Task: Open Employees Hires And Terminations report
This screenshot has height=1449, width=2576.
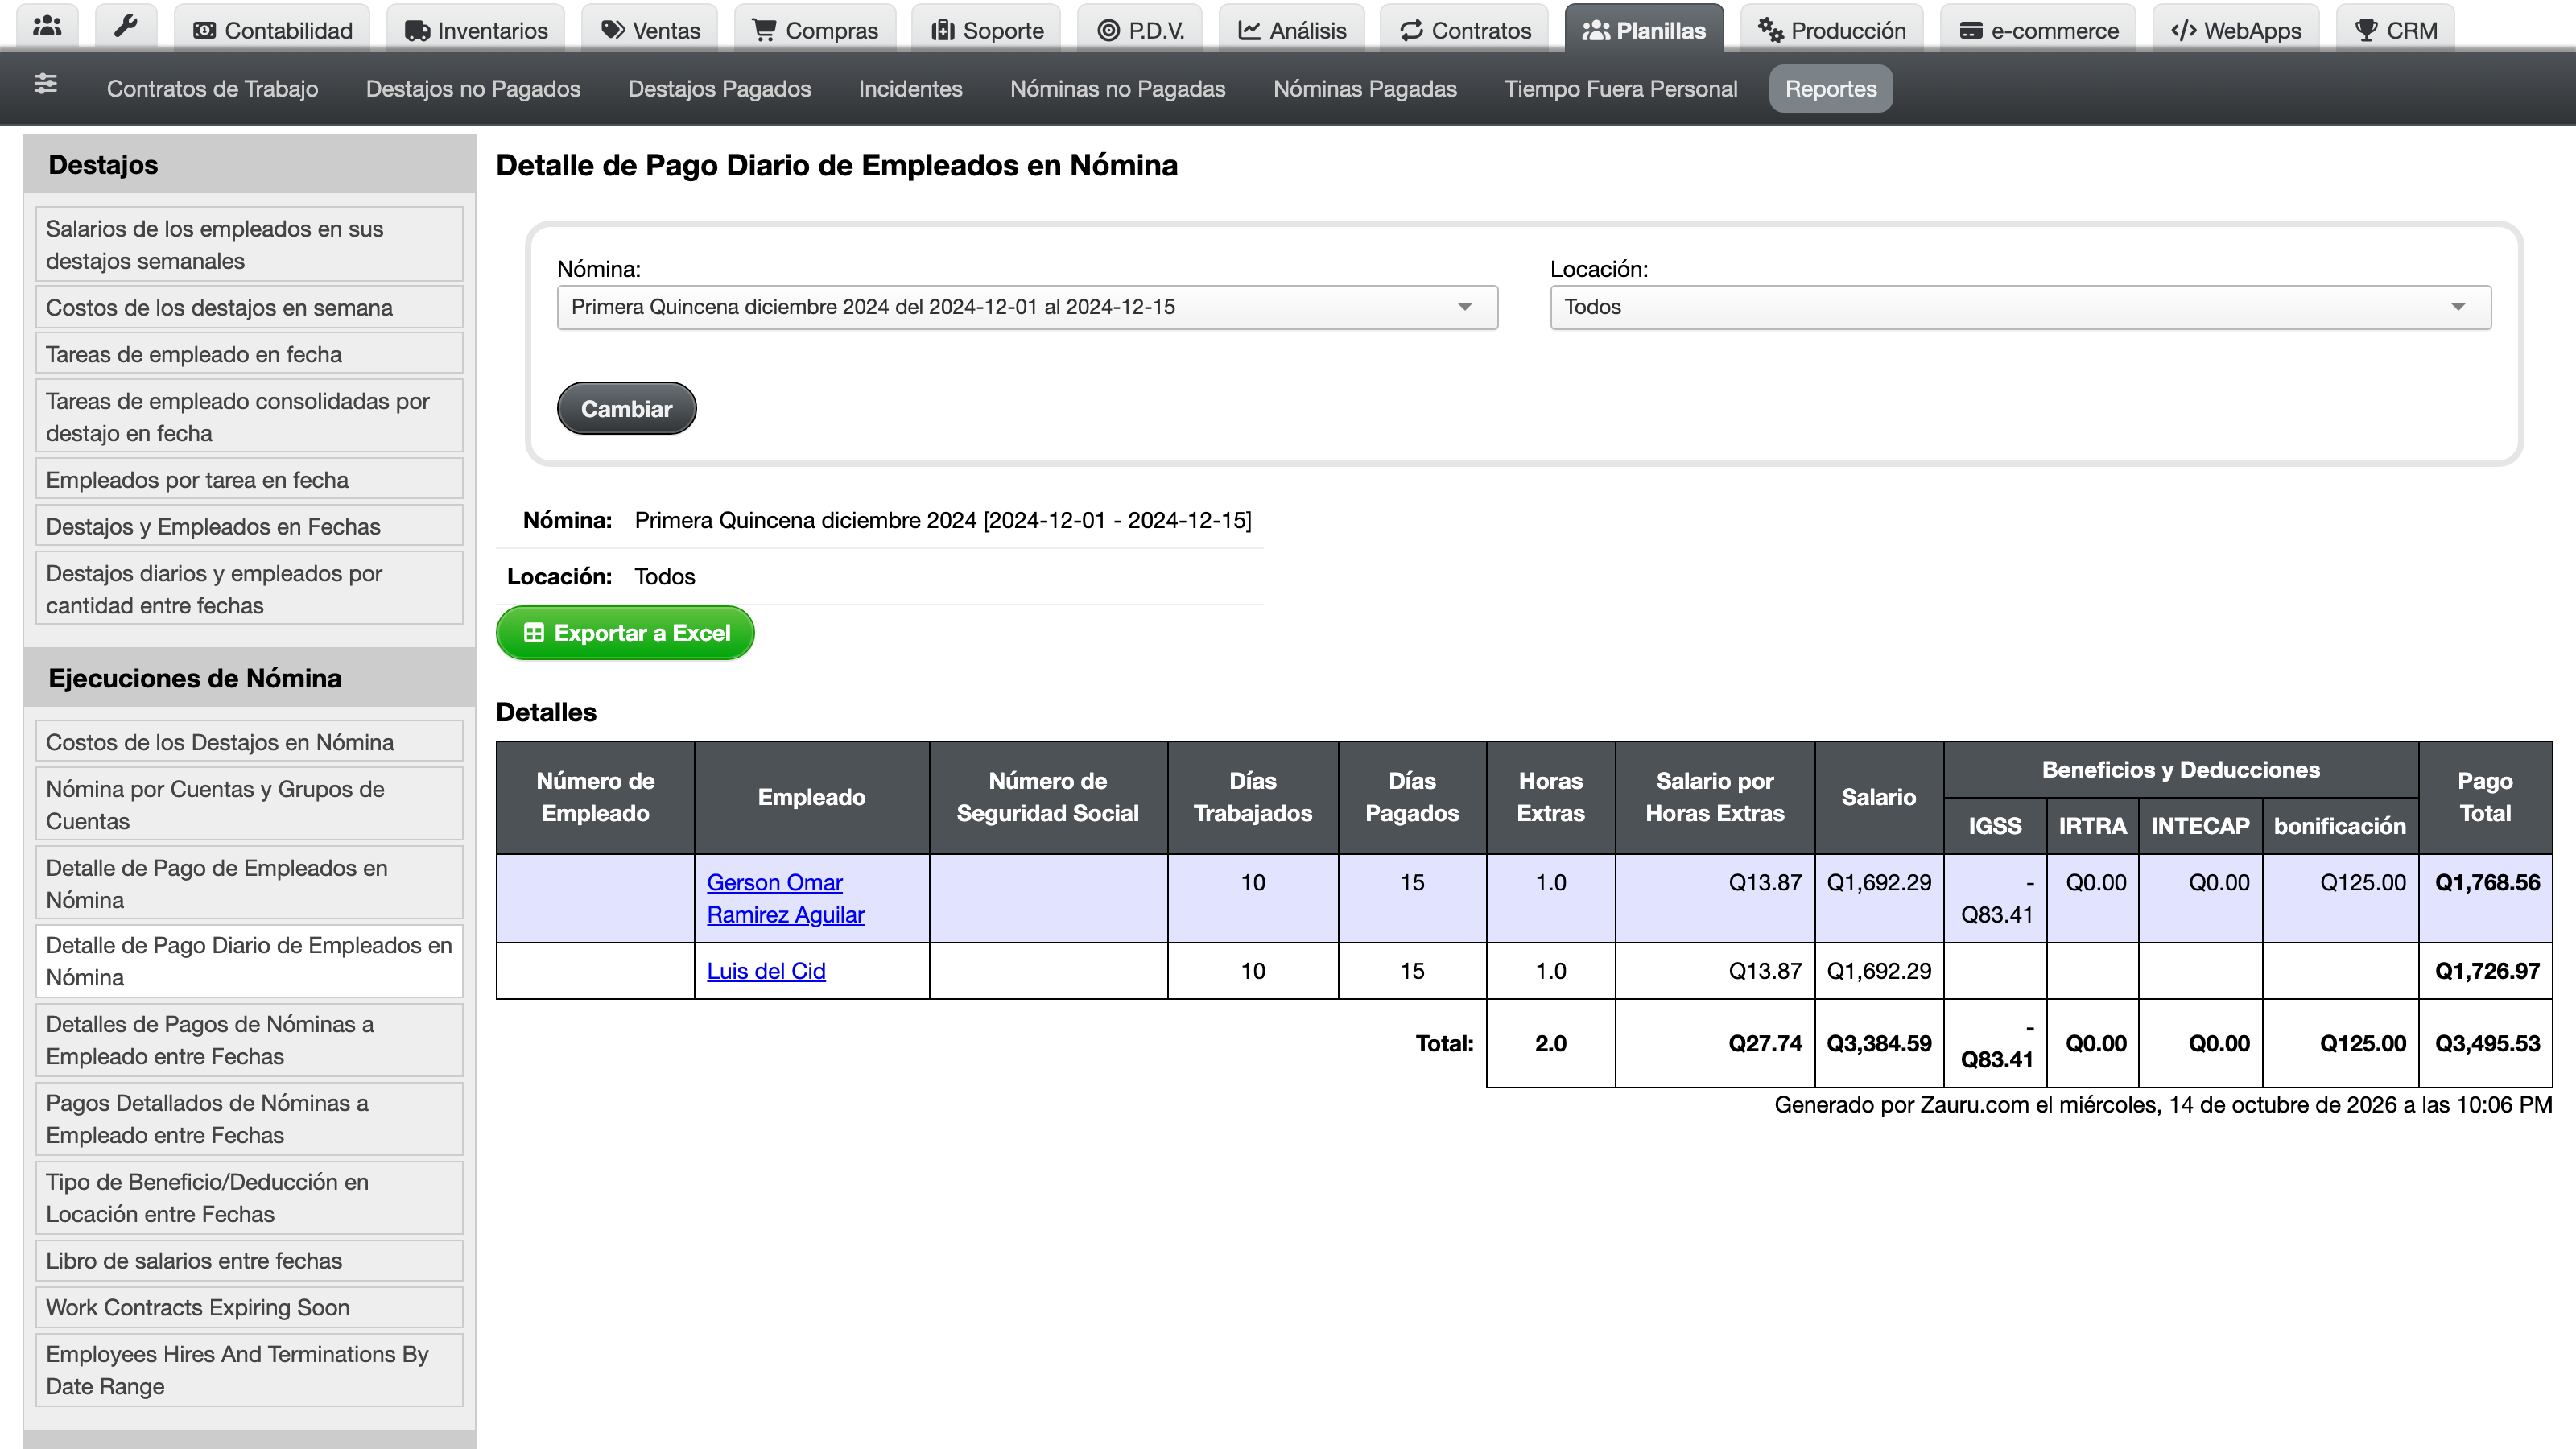Action: tap(249, 1370)
